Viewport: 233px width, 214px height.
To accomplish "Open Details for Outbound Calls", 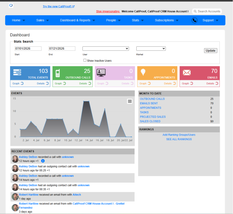I will (85, 83).
